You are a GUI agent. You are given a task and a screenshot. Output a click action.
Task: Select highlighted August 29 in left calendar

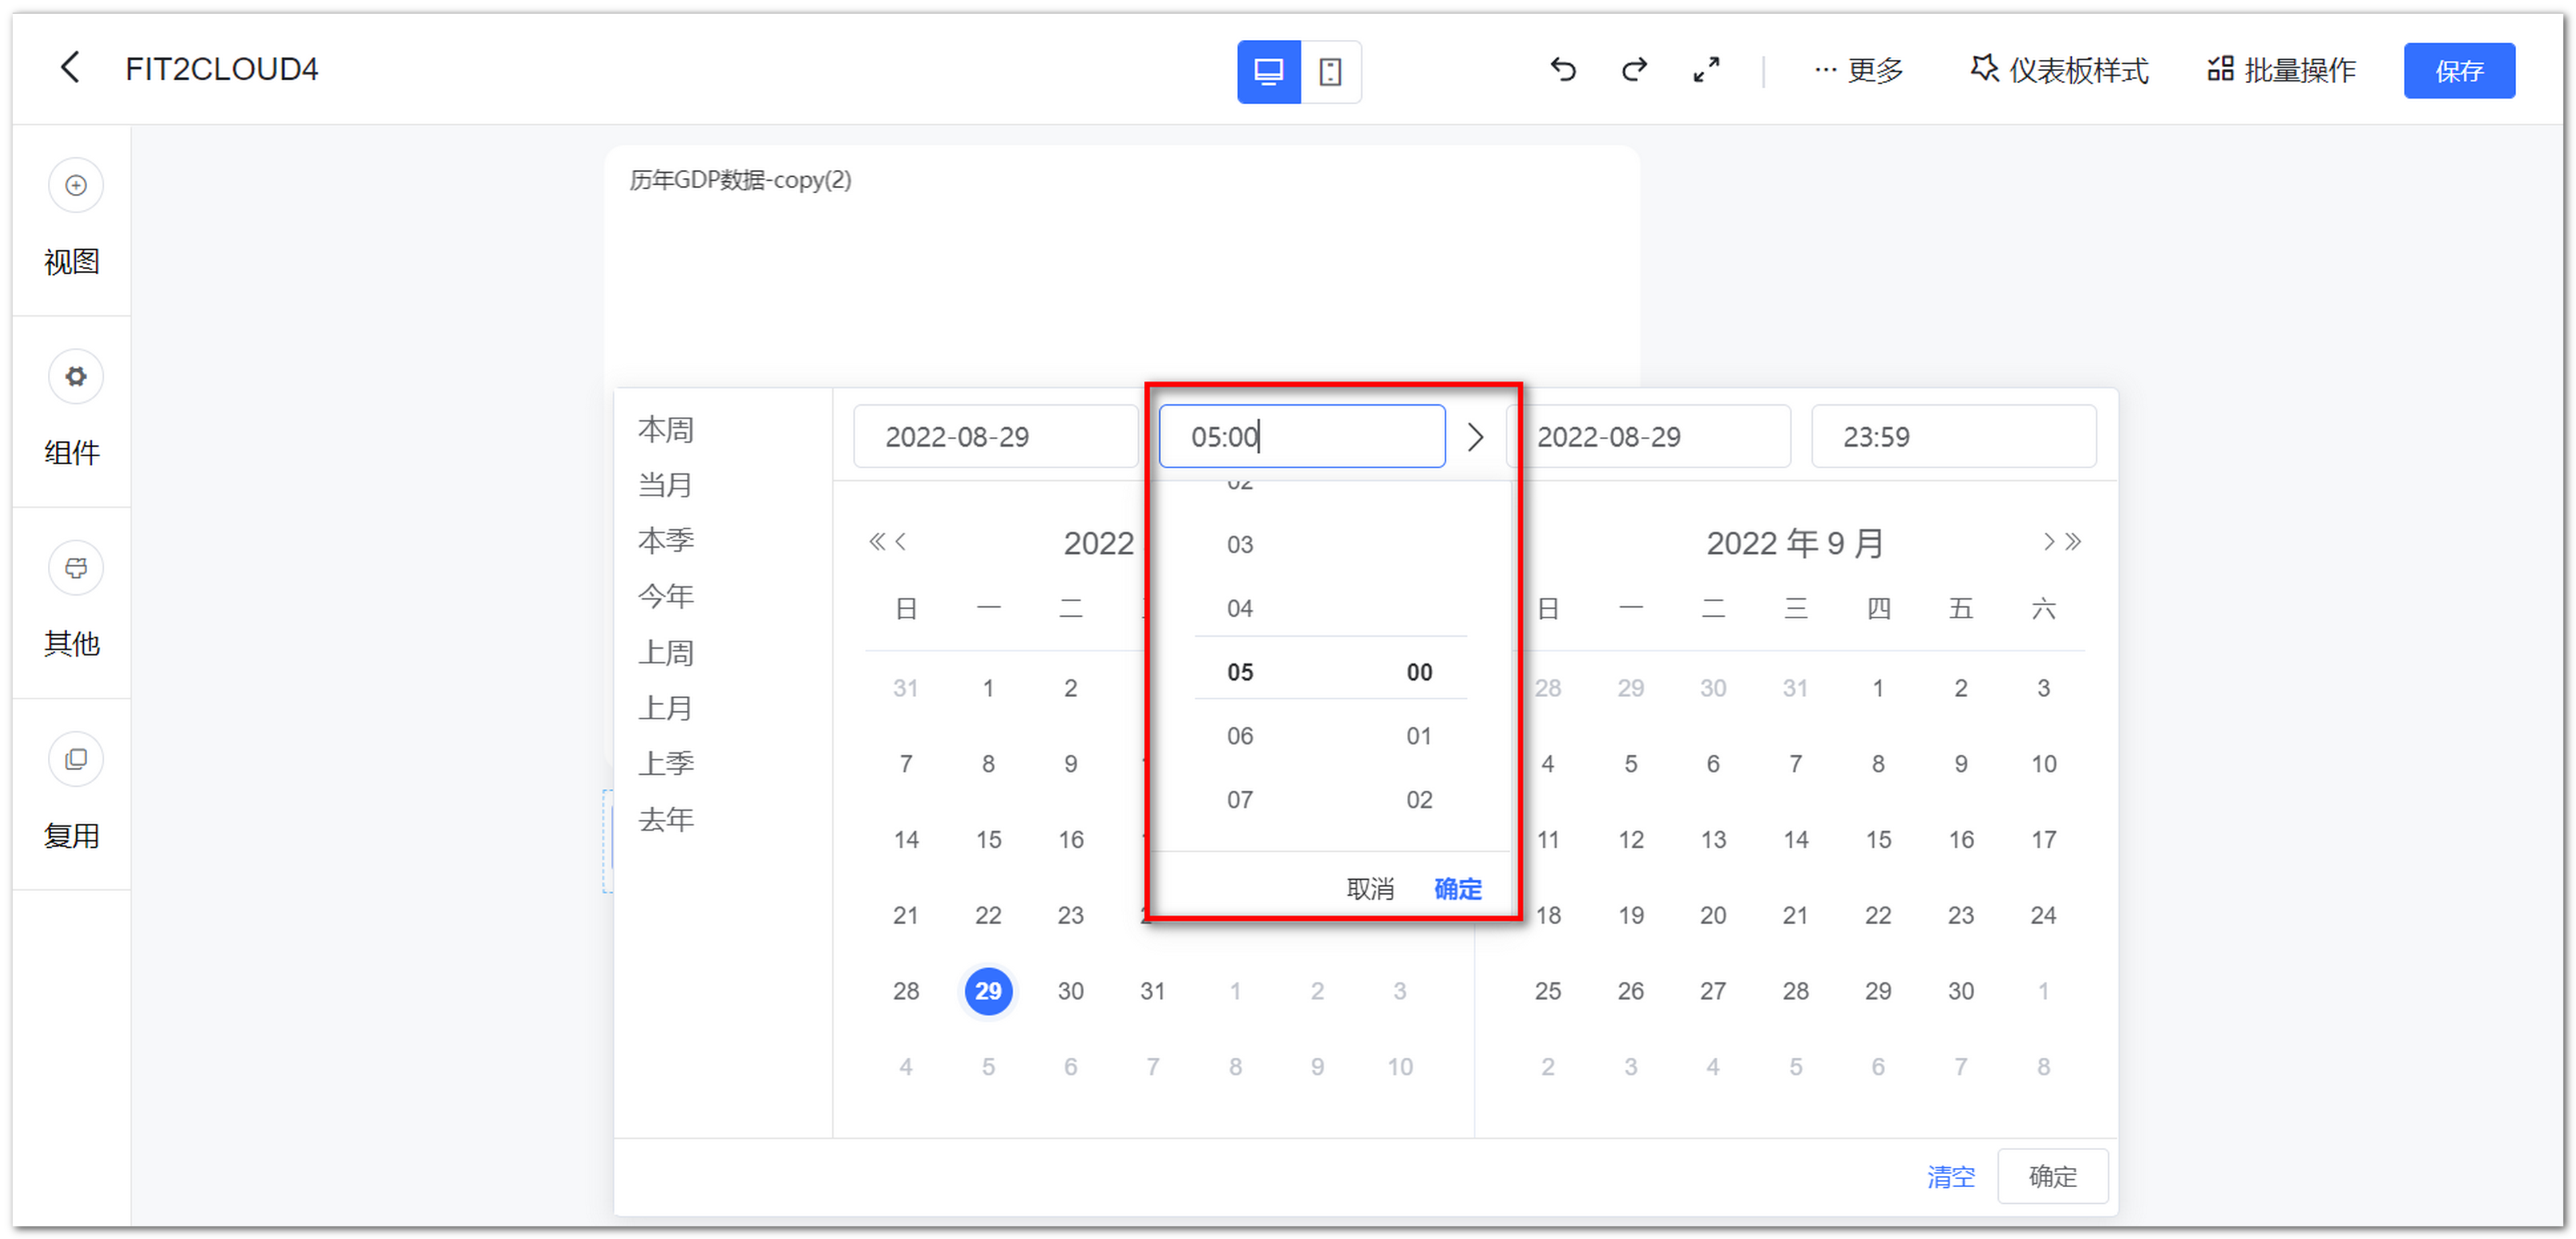coord(988,990)
